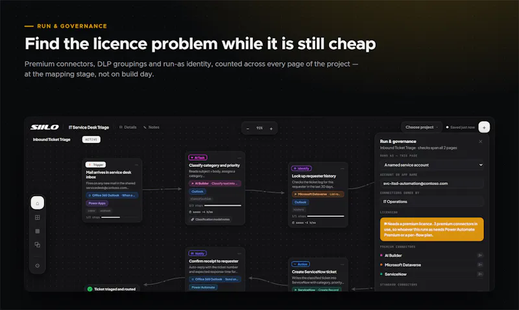Click the premium licence warning banner
Image resolution: width=519 pixels, height=310 pixels.
(x=431, y=229)
